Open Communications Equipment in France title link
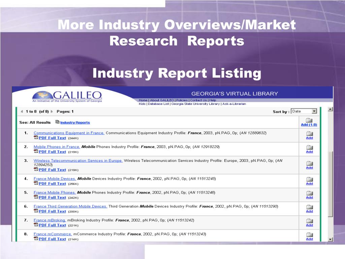Viewport: 345px width, 259px height. pos(69,133)
